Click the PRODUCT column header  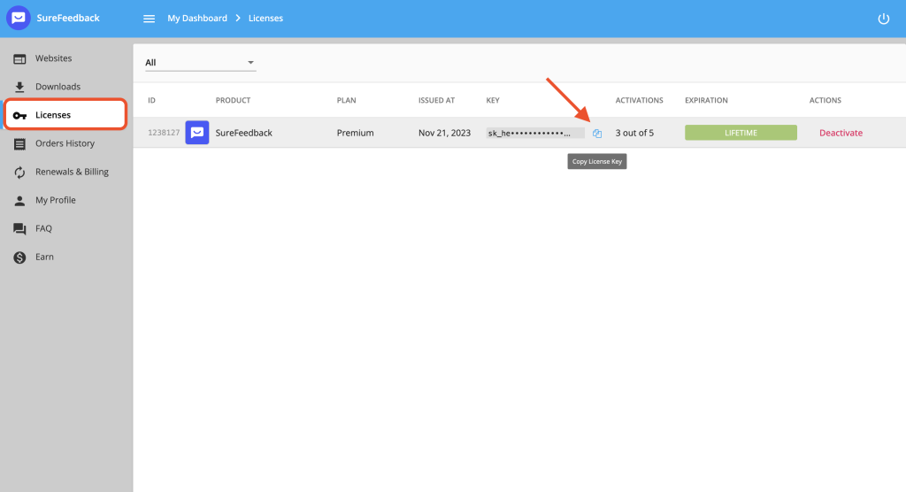[233, 100]
